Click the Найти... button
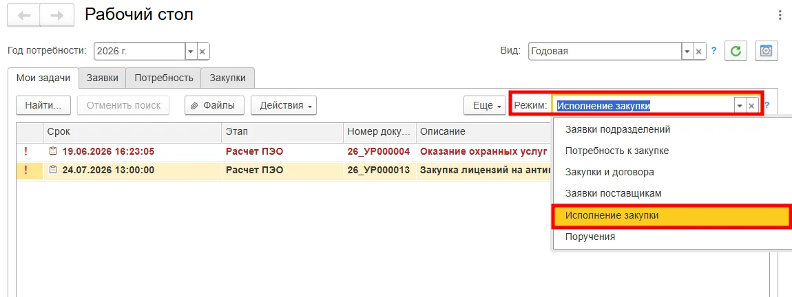The height and width of the screenshot is (297, 792). coord(43,105)
